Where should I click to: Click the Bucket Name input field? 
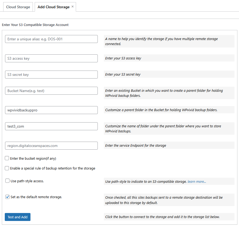51,91
